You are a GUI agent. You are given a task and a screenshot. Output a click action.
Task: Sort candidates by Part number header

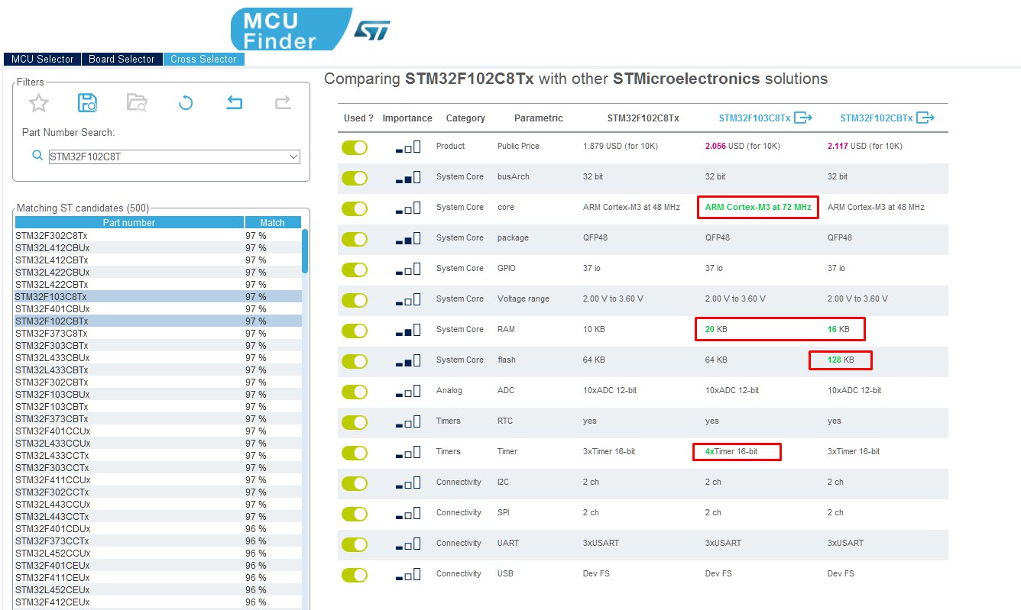pyautogui.click(x=129, y=222)
